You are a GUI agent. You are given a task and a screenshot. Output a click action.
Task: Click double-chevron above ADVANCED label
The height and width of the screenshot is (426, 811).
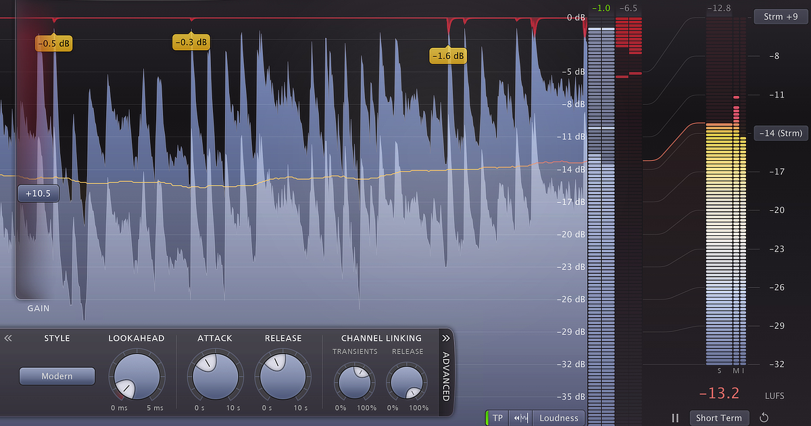coord(445,338)
